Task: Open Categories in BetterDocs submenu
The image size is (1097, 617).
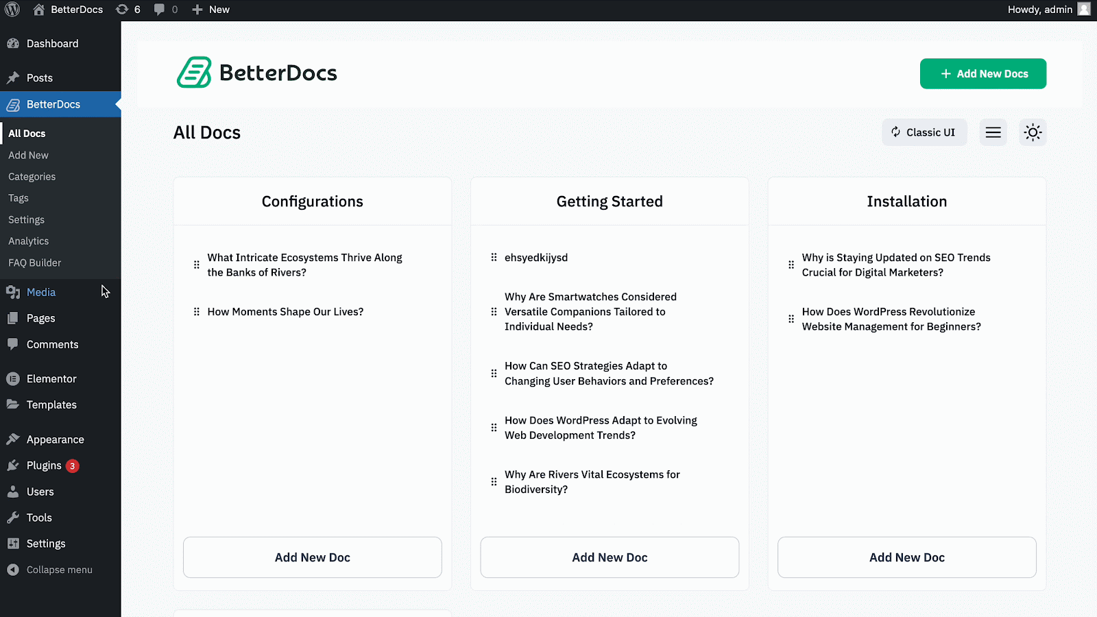Action: tap(32, 177)
